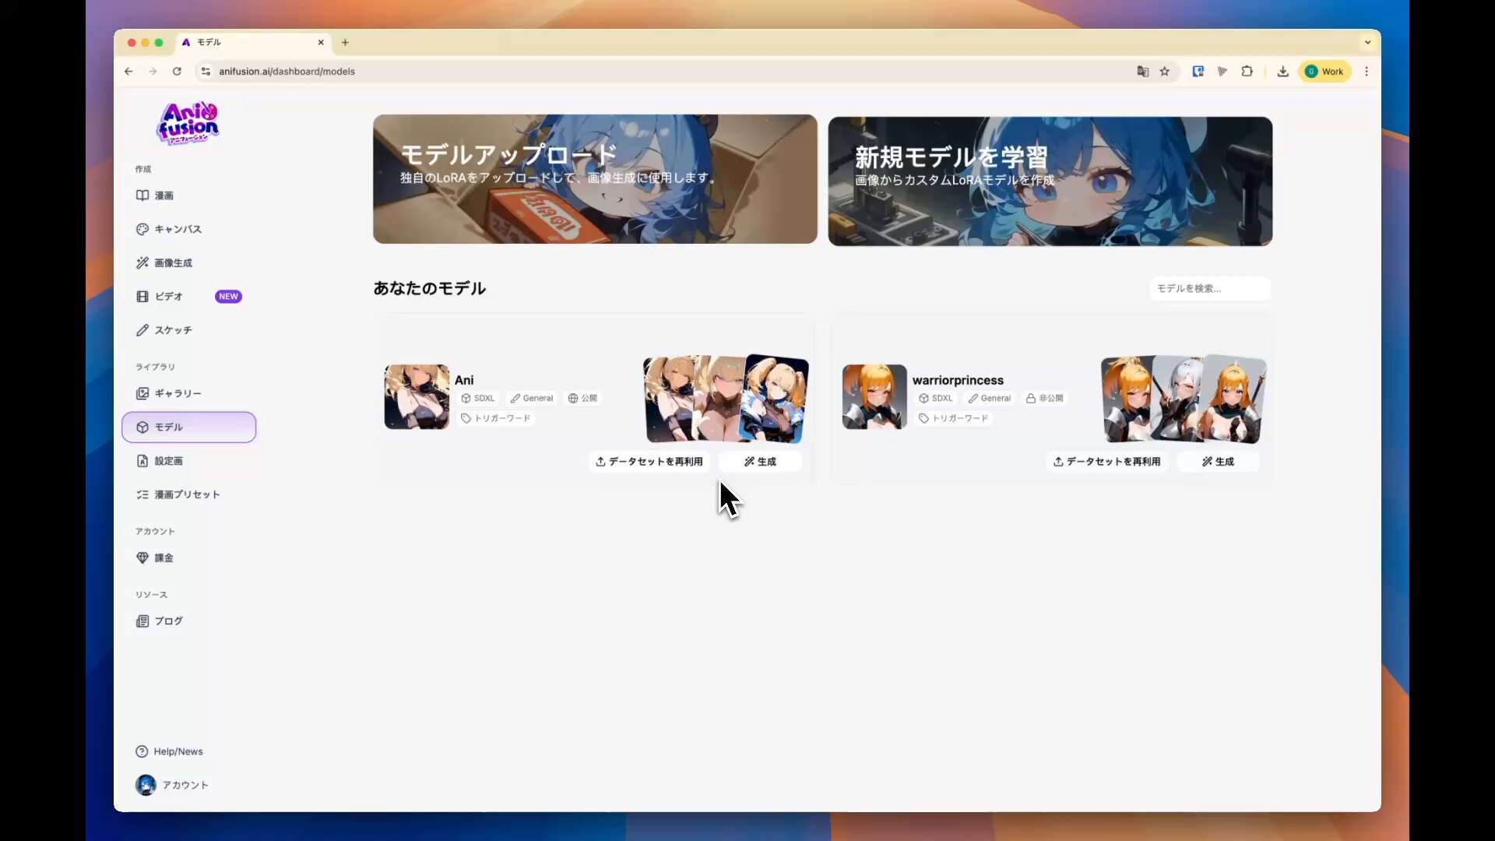The height and width of the screenshot is (841, 1495).
Task: Go to 画像生成 image generation
Action: click(x=172, y=263)
